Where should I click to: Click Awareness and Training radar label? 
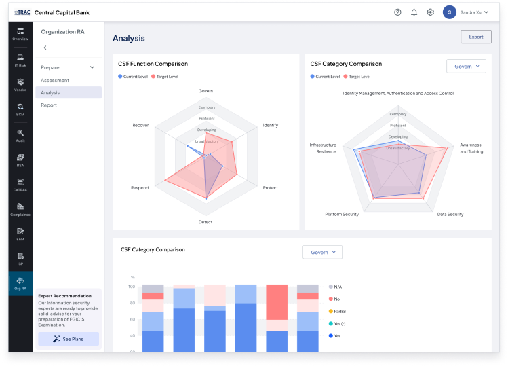(471, 148)
